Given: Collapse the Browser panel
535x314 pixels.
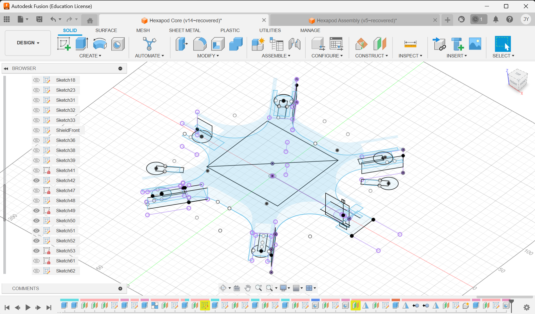Looking at the screenshot, I should point(6,68).
